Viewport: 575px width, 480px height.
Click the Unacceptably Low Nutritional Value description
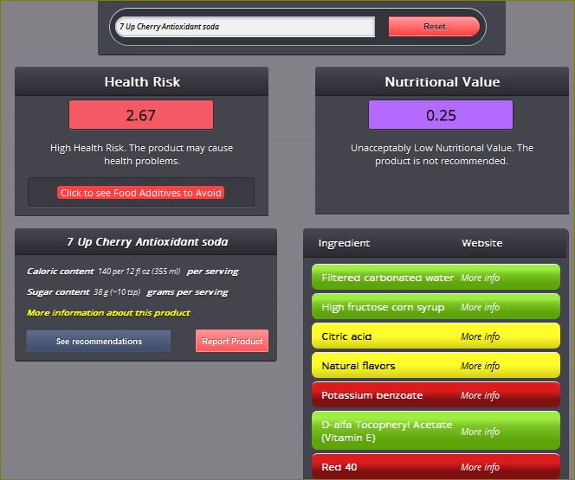tap(442, 155)
